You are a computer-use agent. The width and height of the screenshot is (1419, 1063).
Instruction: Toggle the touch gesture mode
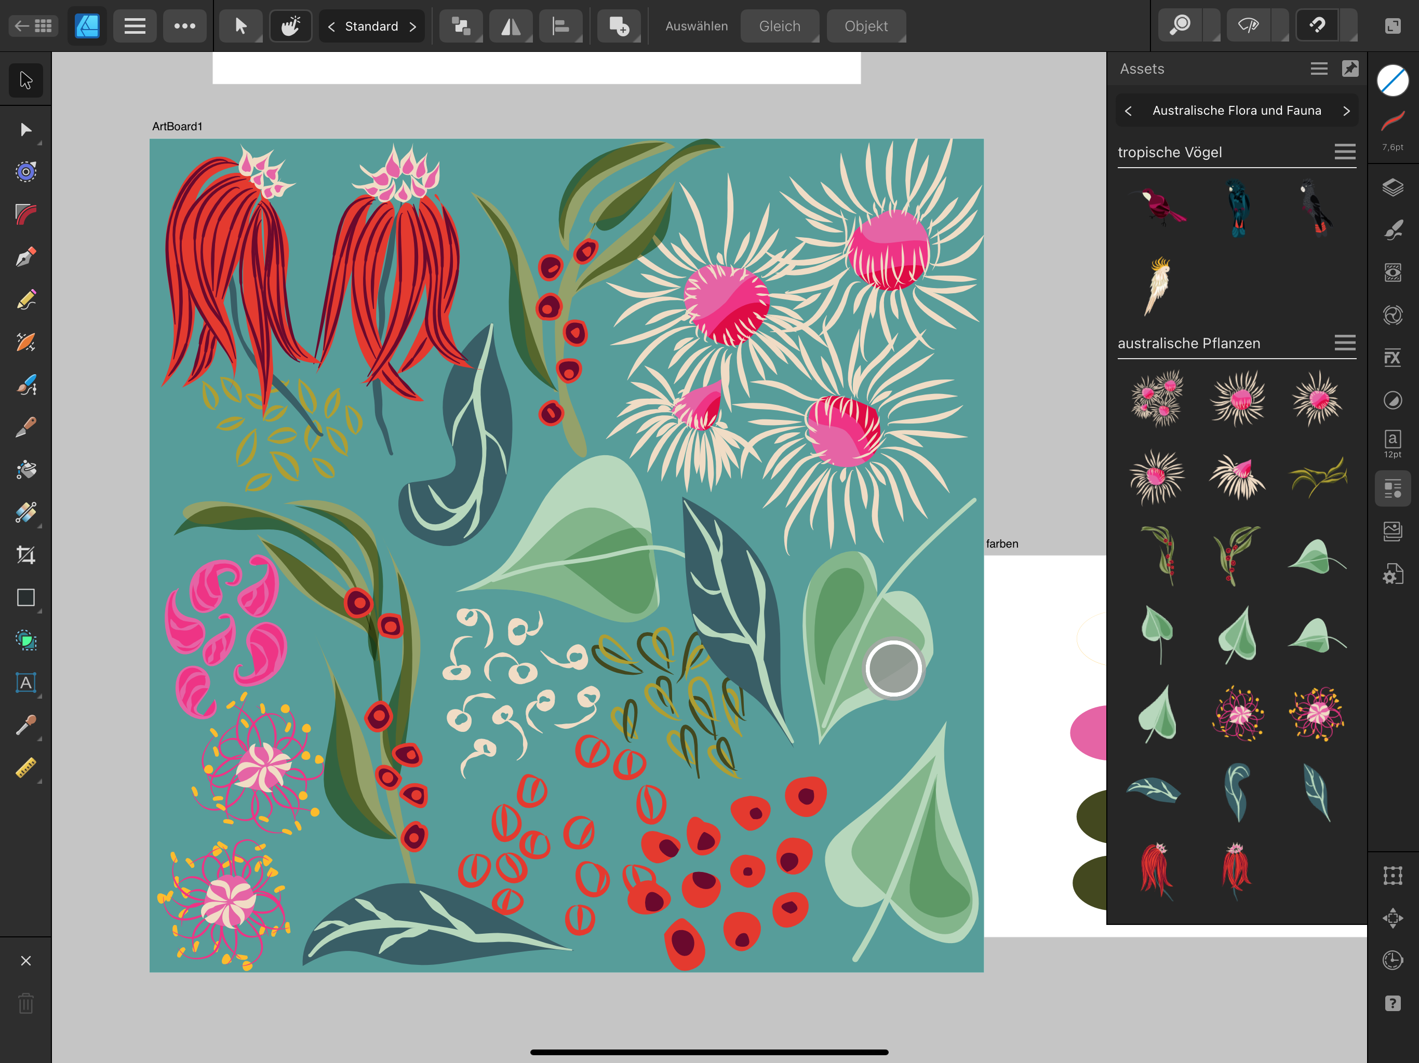(x=290, y=25)
